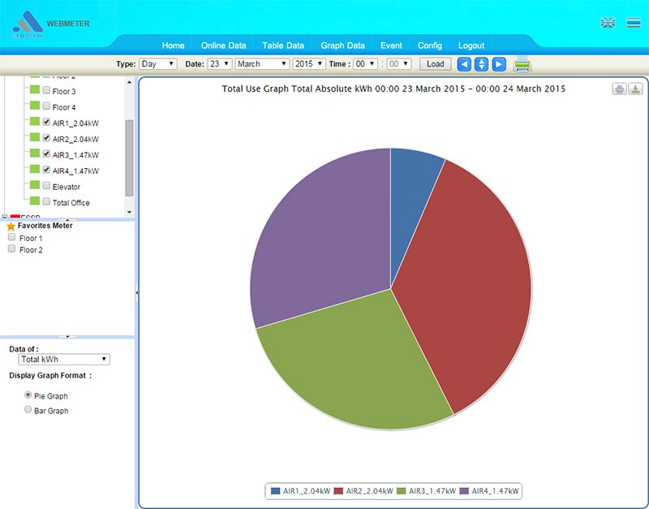Viewport: 649px width, 509px height.
Task: Open the Data of dropdown showing Total kWh
Action: [64, 359]
